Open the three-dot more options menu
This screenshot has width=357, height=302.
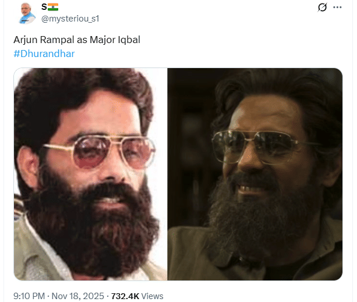(337, 8)
